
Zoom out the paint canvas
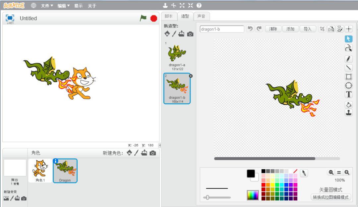pyautogui.click(x=331, y=173)
